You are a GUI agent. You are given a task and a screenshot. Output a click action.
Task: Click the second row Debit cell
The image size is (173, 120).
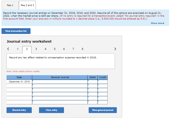[93, 86]
